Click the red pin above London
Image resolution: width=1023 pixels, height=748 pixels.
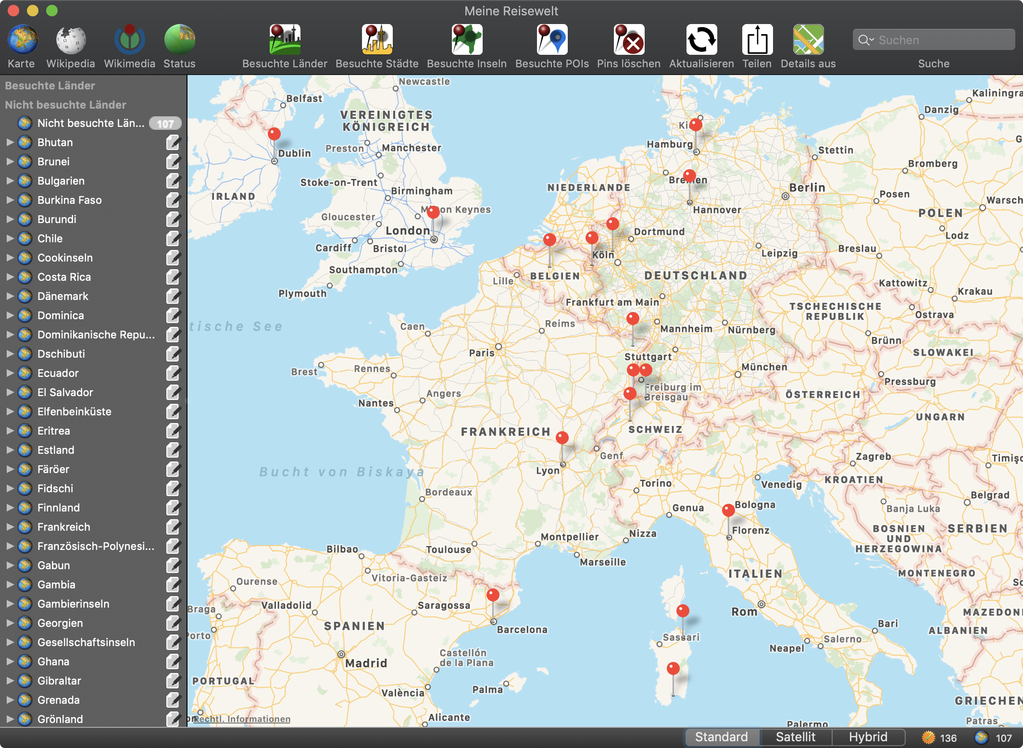433,212
